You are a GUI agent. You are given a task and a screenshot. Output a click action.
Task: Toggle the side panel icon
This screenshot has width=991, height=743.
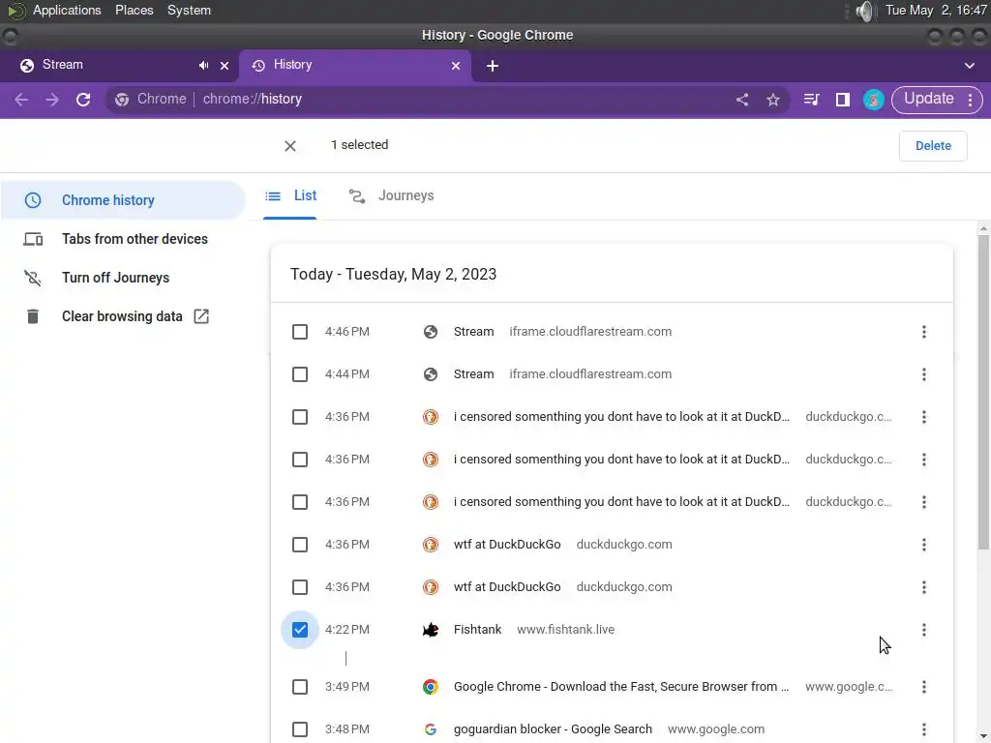coord(843,100)
